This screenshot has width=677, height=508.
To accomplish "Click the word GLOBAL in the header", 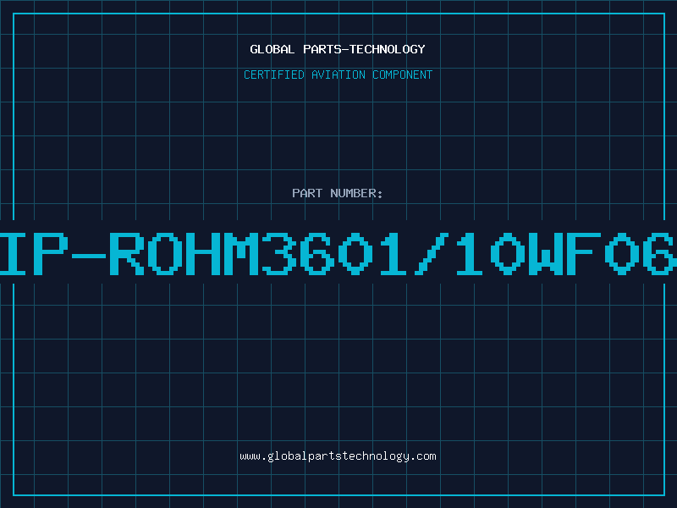I will point(272,49).
